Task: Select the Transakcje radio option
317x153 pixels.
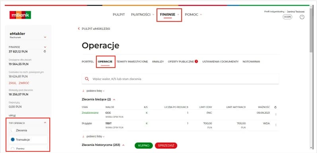Action: pos(13,139)
